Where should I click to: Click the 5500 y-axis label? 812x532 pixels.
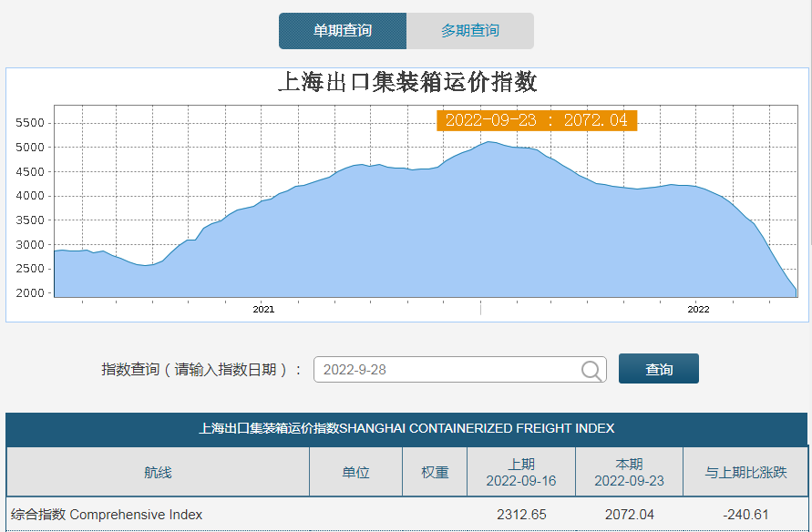coord(30,123)
